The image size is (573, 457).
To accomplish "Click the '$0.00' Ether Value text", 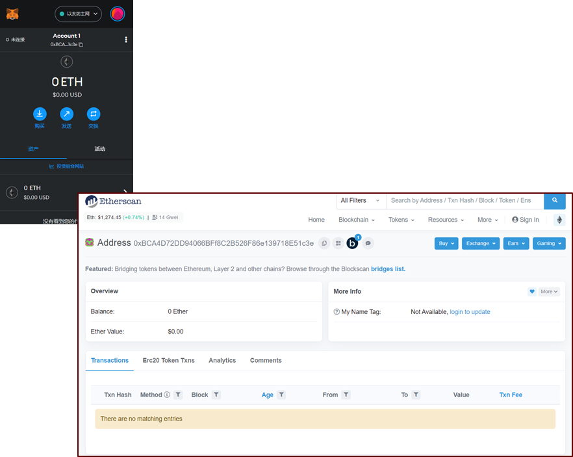I will pyautogui.click(x=175, y=332).
